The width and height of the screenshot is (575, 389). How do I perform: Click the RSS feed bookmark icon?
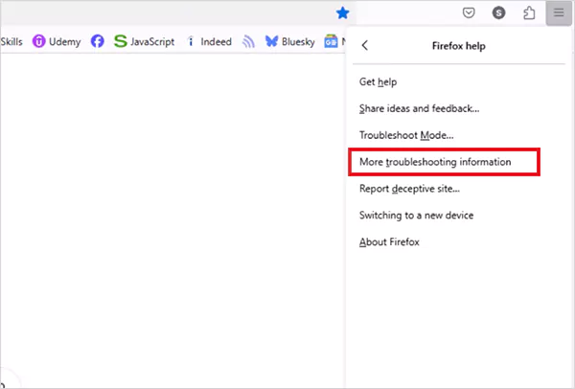[248, 41]
